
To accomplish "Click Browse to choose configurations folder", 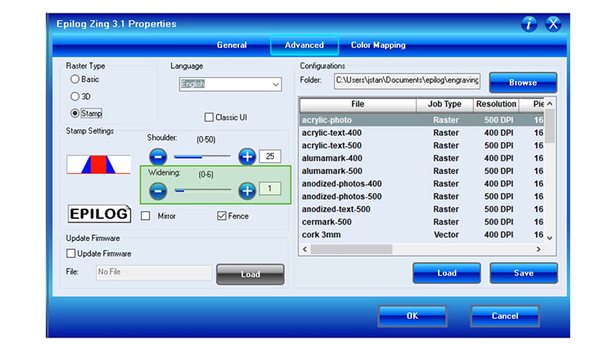I will 522,82.
